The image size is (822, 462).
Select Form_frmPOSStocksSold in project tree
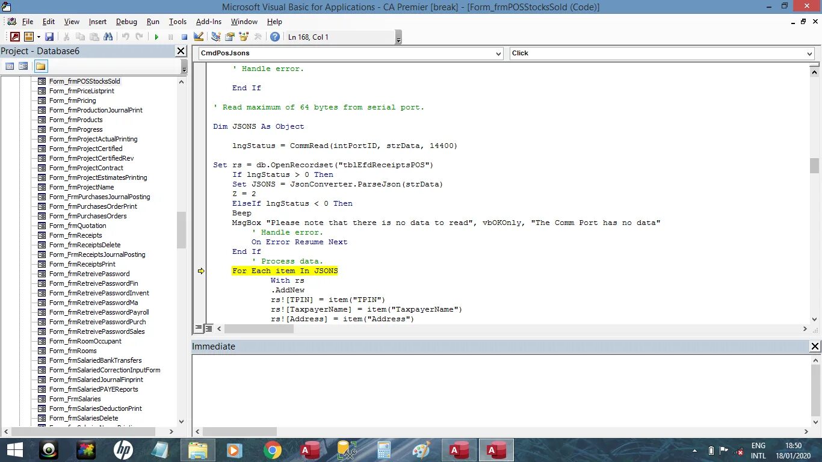84,81
